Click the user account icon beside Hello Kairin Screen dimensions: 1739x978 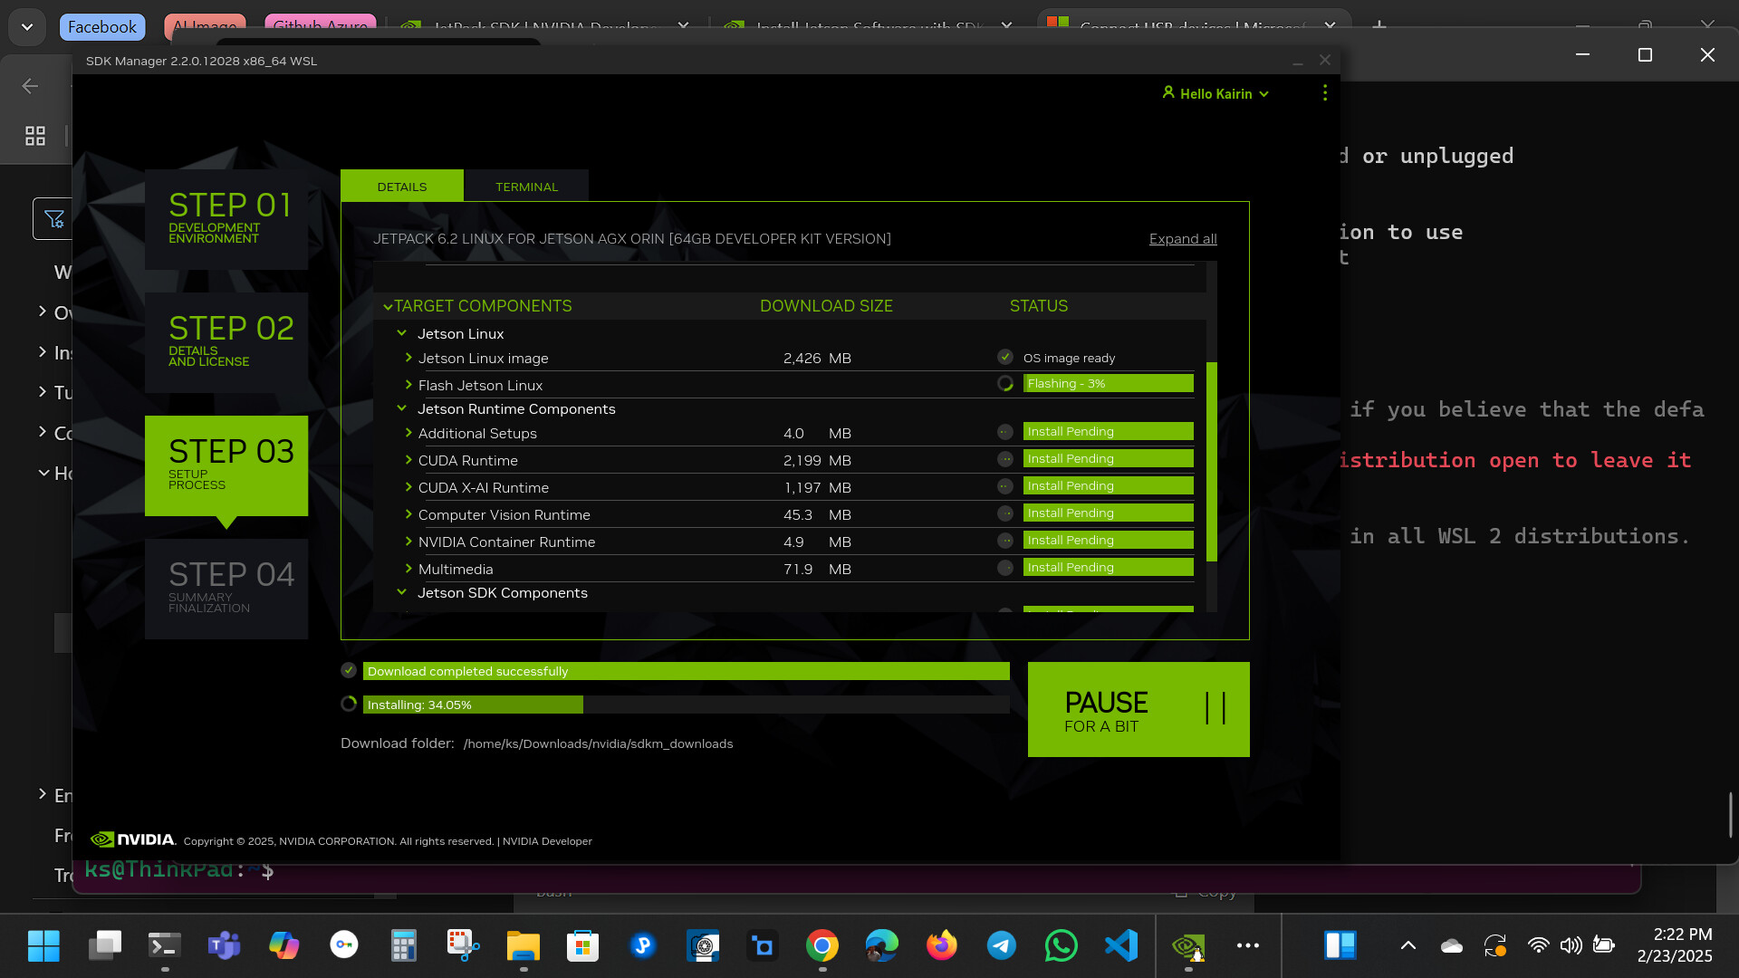tap(1168, 92)
